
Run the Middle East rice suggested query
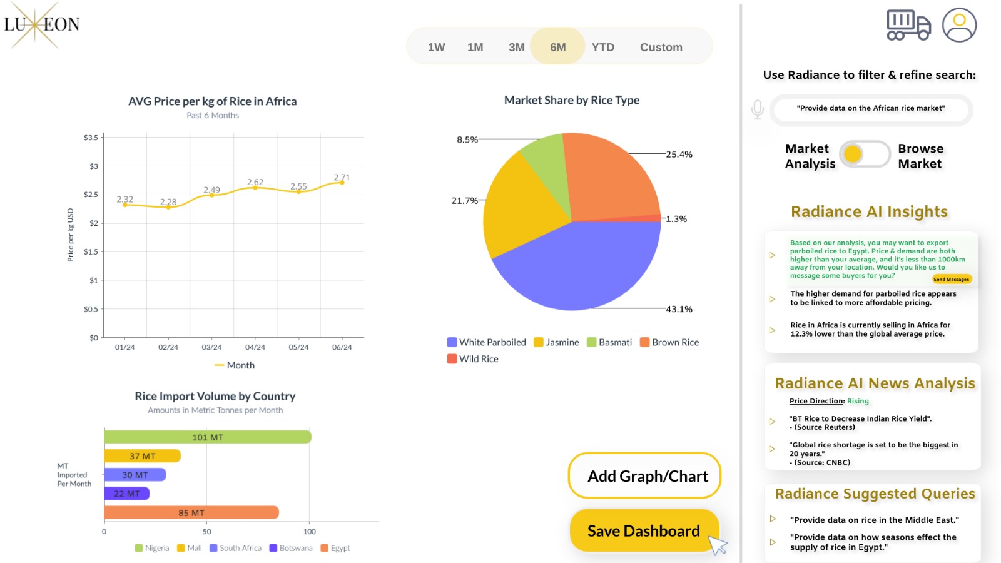pyautogui.click(x=874, y=520)
